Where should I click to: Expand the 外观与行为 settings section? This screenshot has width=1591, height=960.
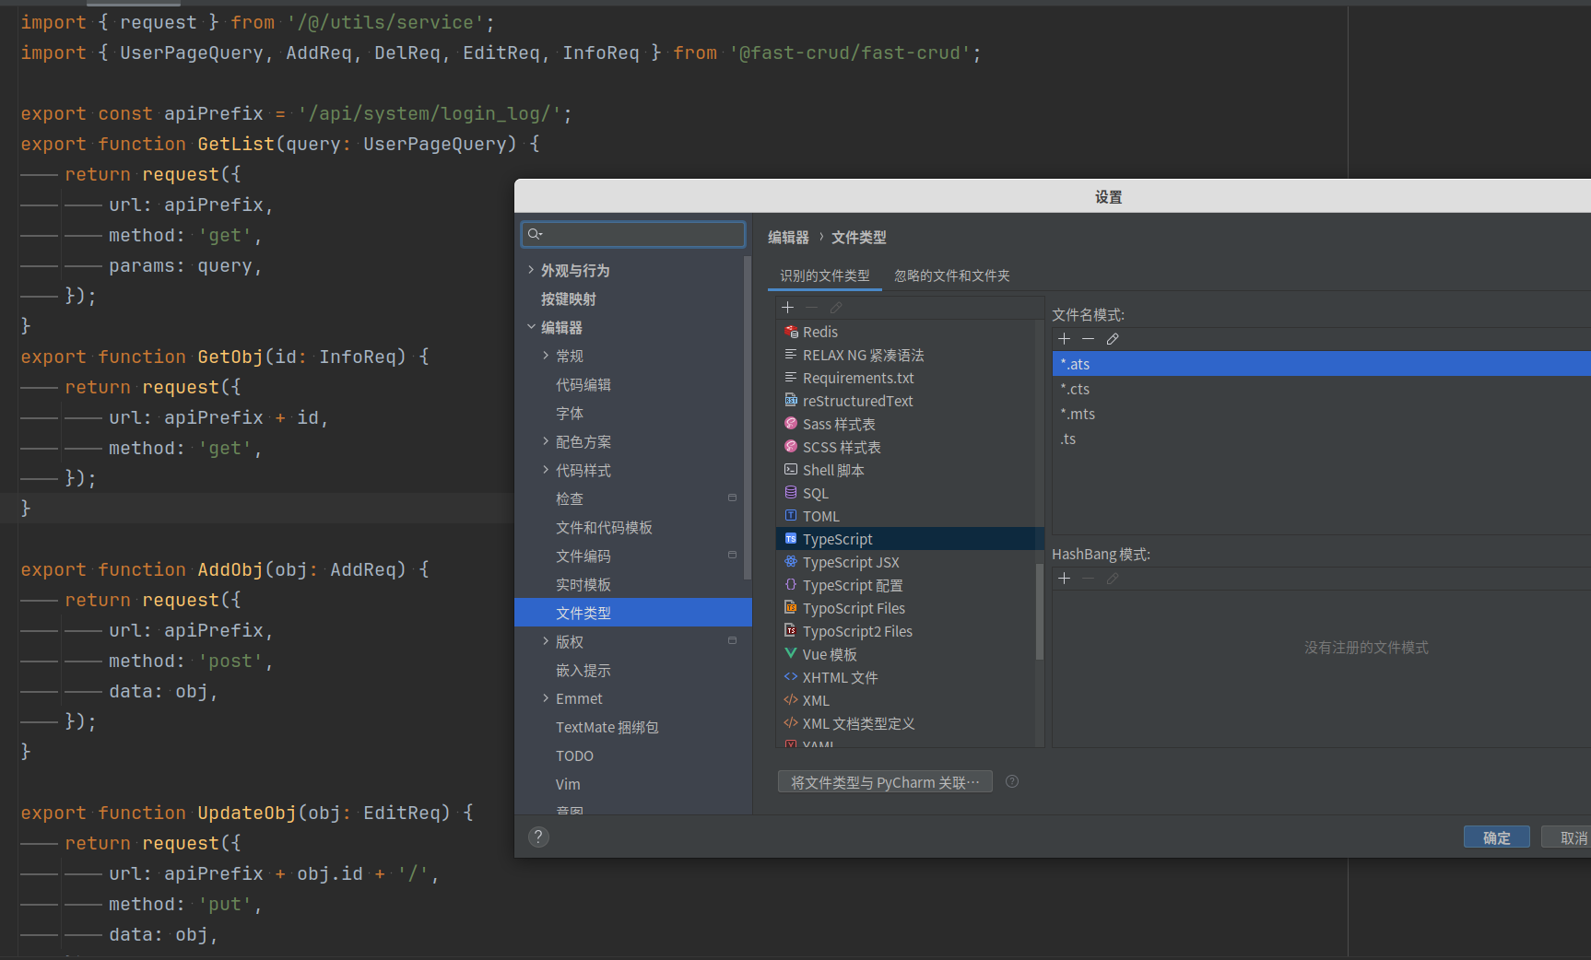pyautogui.click(x=530, y=270)
